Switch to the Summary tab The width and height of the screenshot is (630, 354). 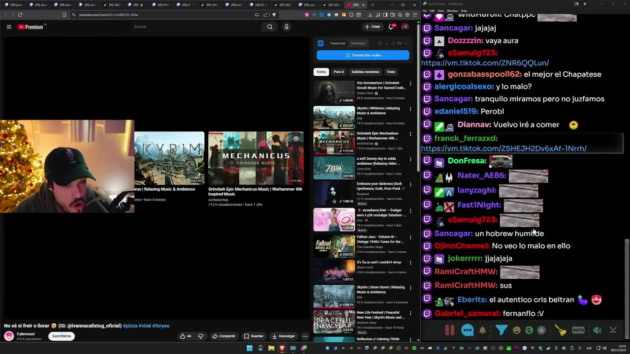coord(358,43)
